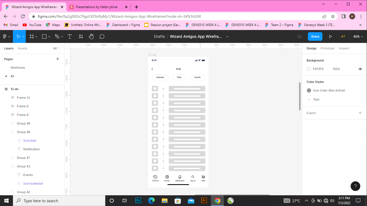Click the Events pill button in wireframe

tap(197, 77)
